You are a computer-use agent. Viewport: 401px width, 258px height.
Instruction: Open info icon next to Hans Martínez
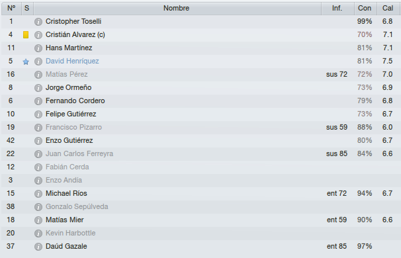tap(38, 48)
